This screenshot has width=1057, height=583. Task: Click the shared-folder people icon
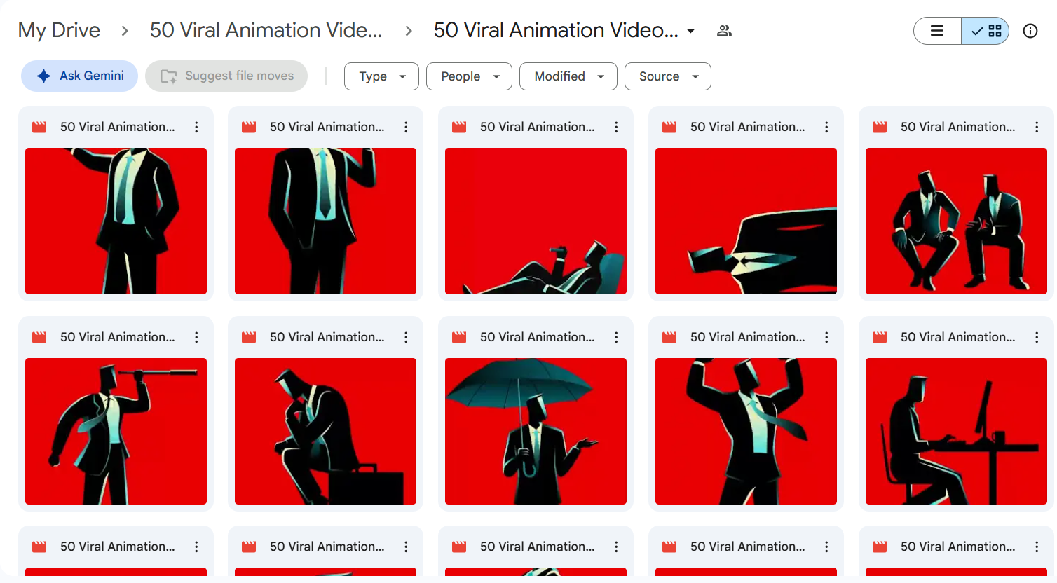click(724, 31)
